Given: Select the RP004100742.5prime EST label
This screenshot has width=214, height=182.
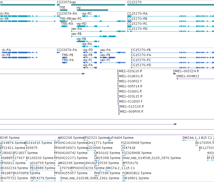Looking at the screenshot, I should (71, 153).
